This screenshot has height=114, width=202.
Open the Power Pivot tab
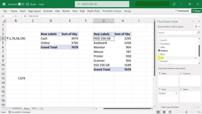(x=93, y=11)
